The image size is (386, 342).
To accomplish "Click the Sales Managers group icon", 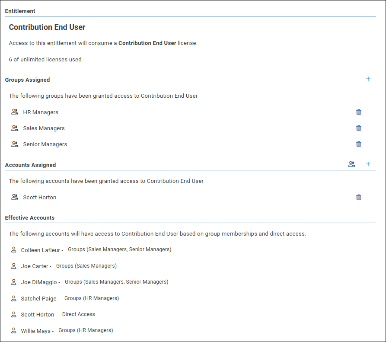I will [x=15, y=128].
